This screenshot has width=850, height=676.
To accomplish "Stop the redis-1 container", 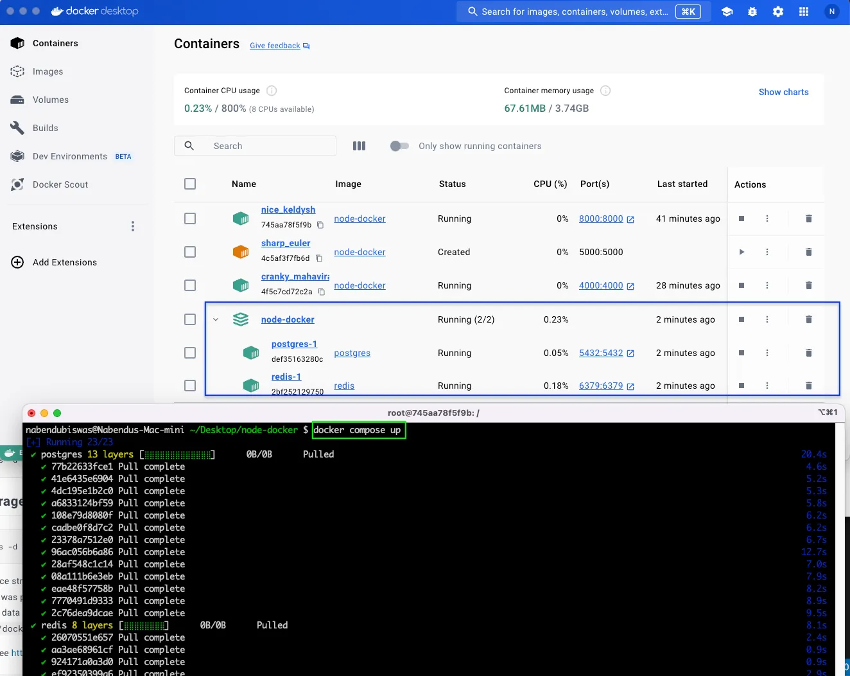I will pyautogui.click(x=742, y=386).
